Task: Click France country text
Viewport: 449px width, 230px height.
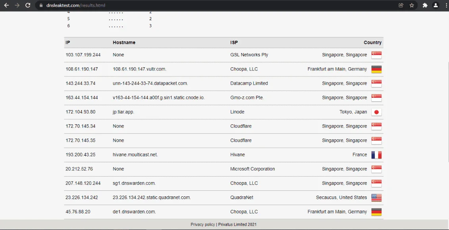Action: [360, 154]
